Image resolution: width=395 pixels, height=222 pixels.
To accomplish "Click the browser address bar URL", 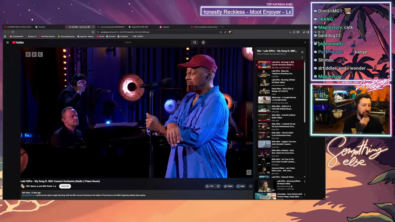I will pos(125,32).
